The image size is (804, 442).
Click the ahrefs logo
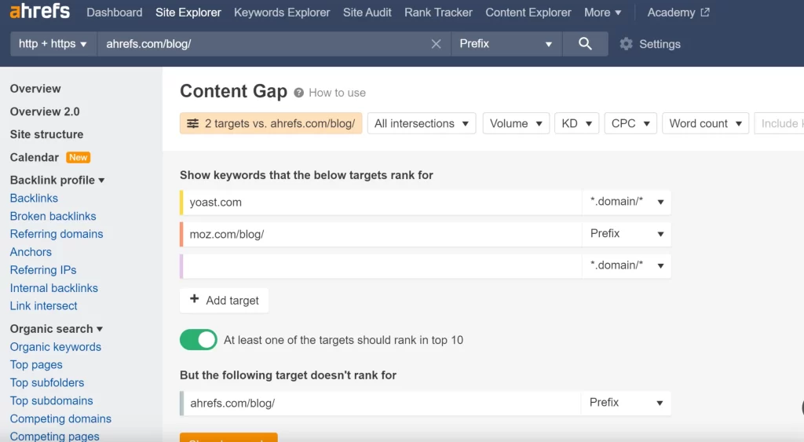click(39, 11)
